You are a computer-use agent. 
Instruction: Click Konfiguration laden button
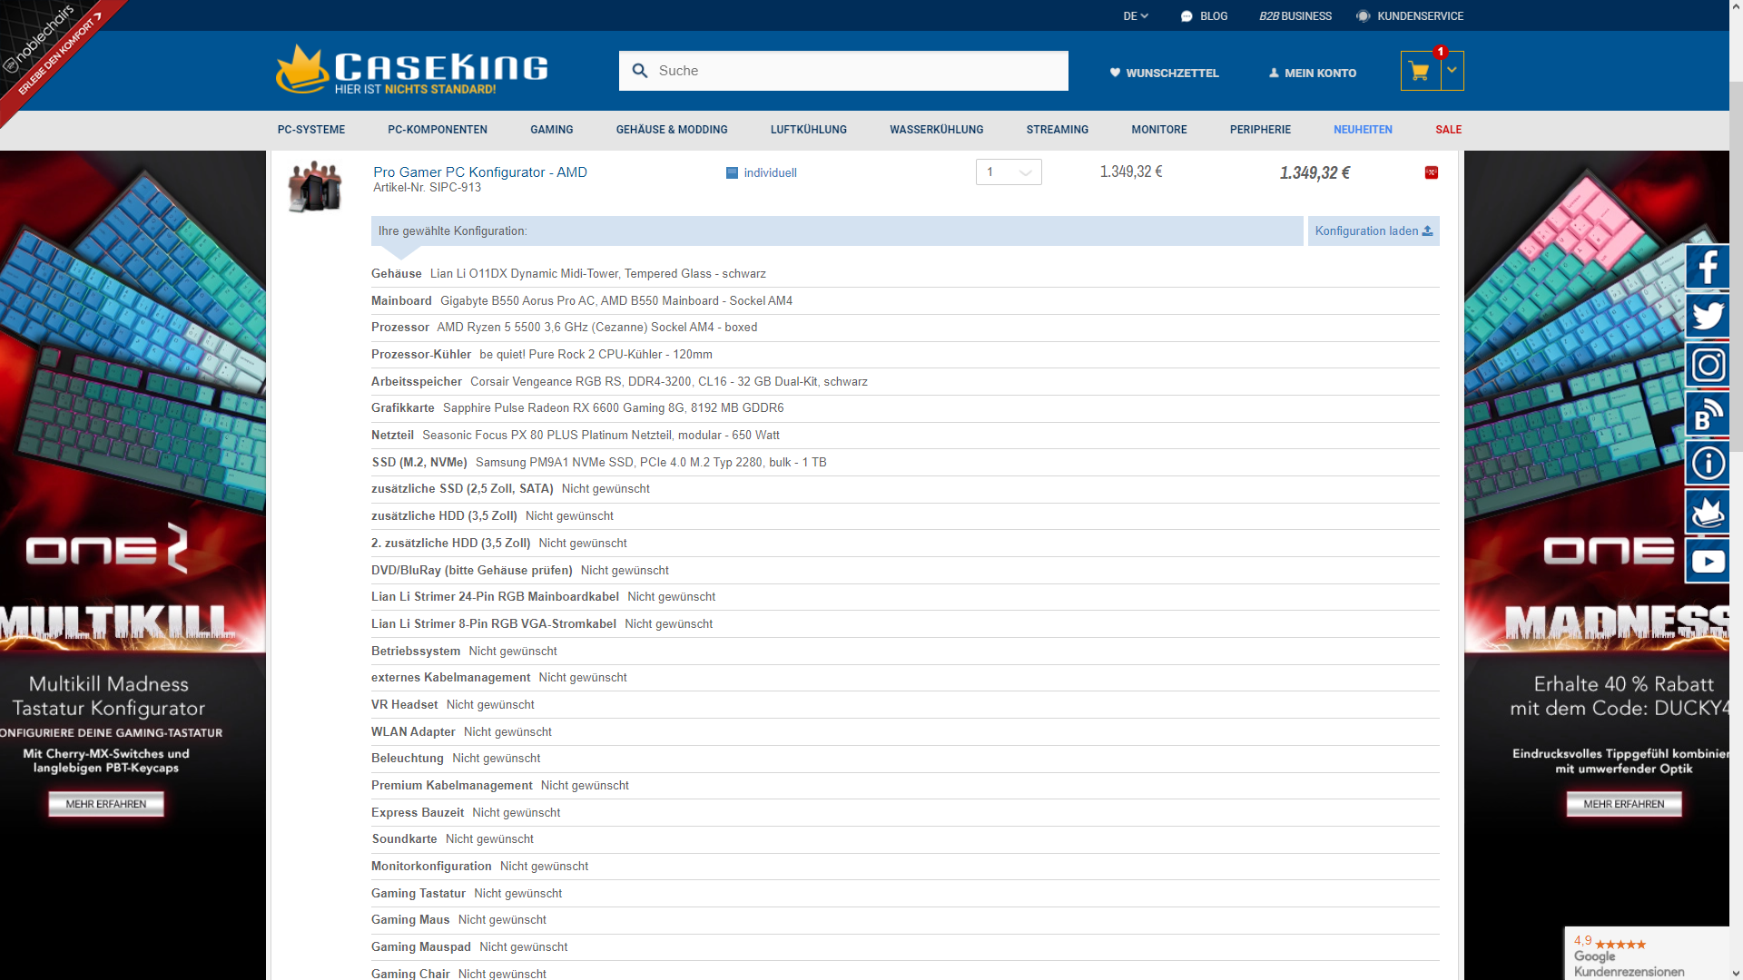(x=1373, y=231)
